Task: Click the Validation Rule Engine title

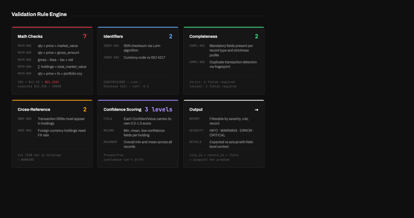Action: [39, 14]
